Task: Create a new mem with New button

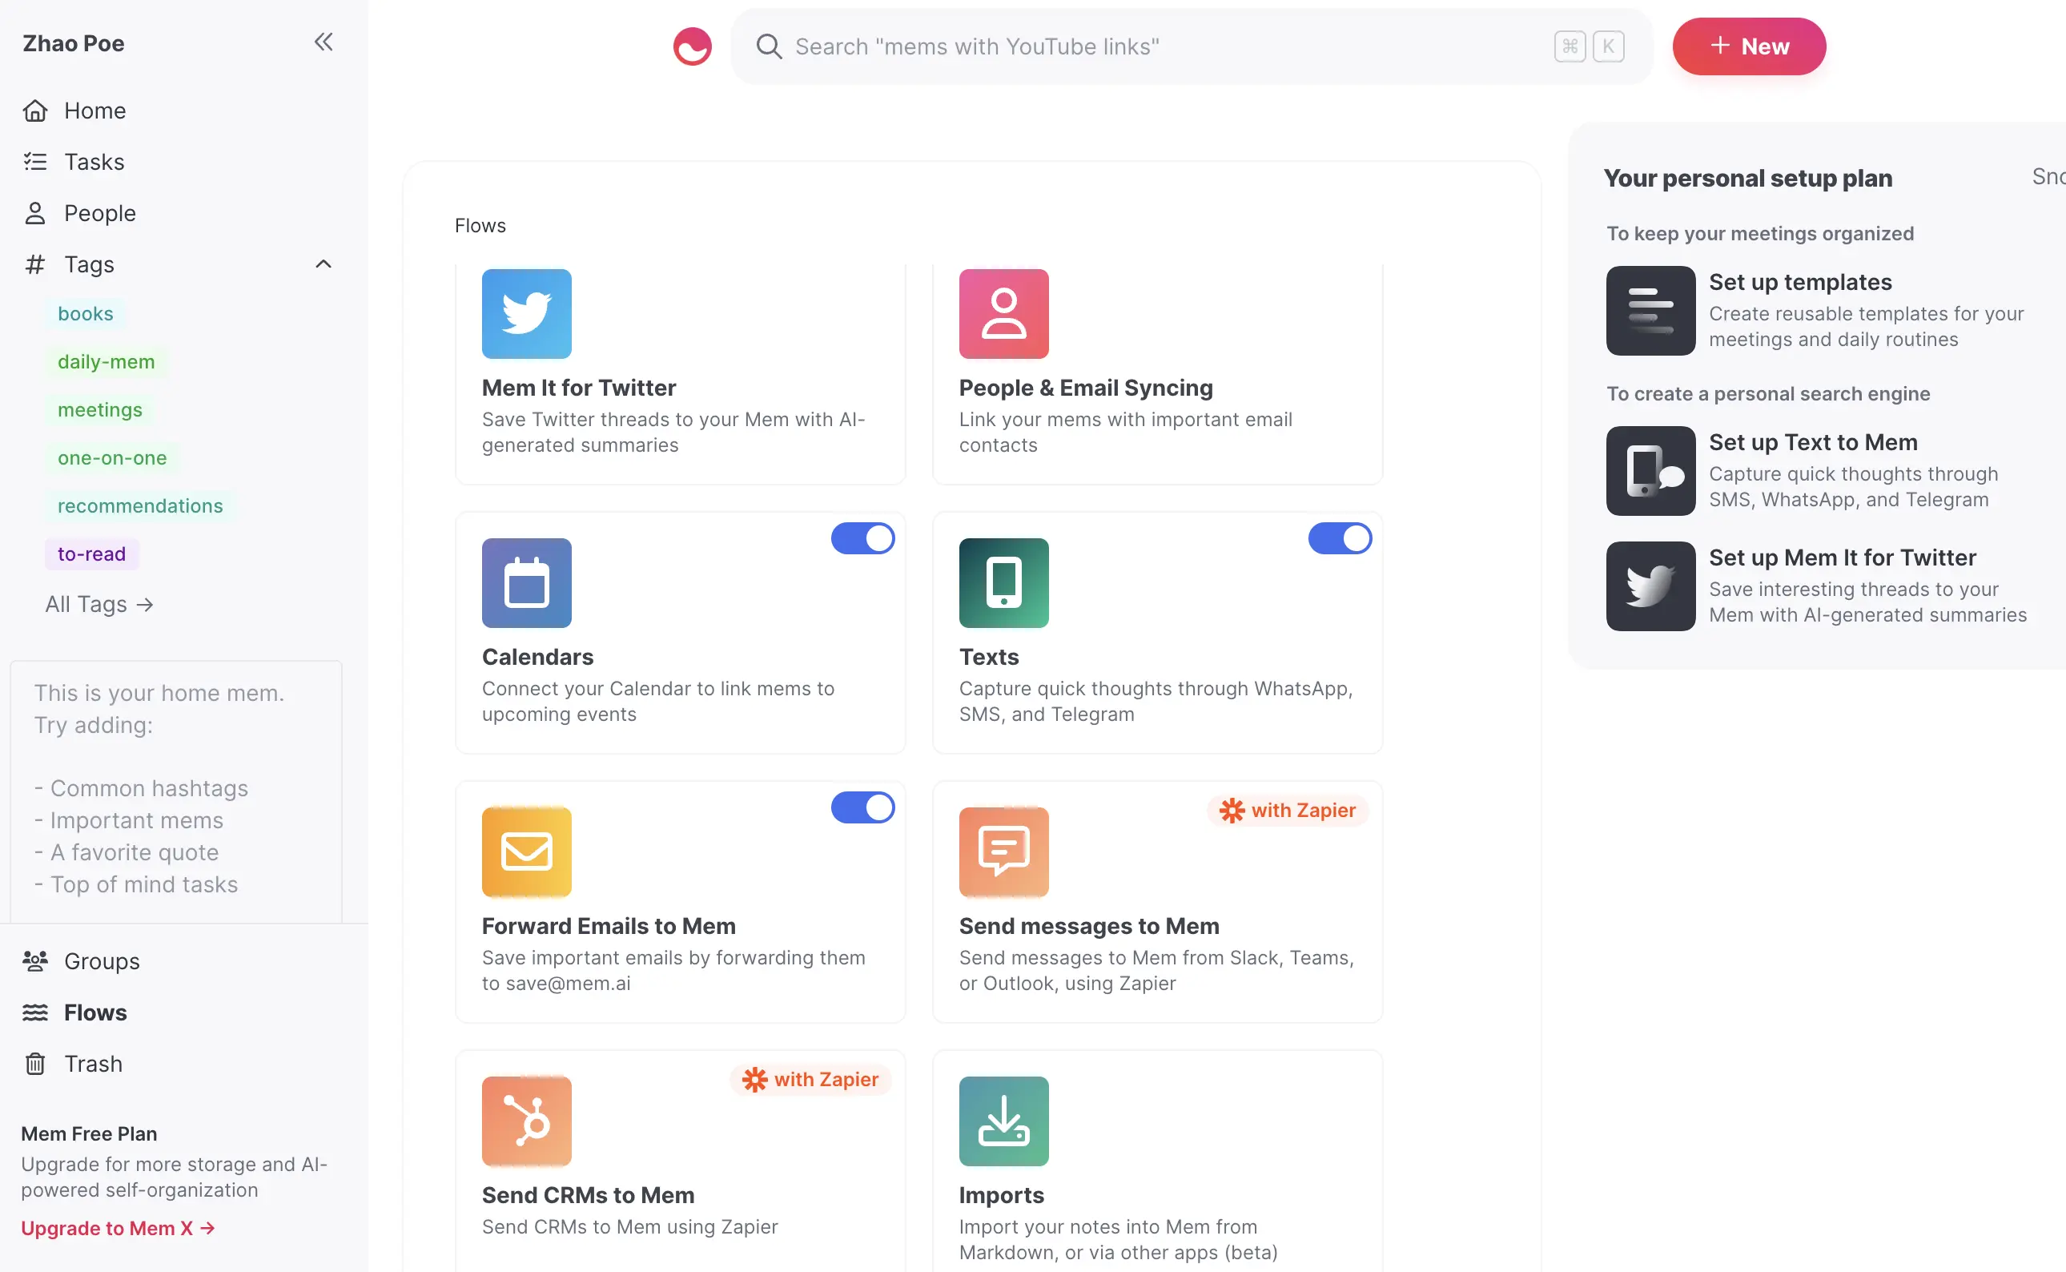Action: click(1748, 46)
